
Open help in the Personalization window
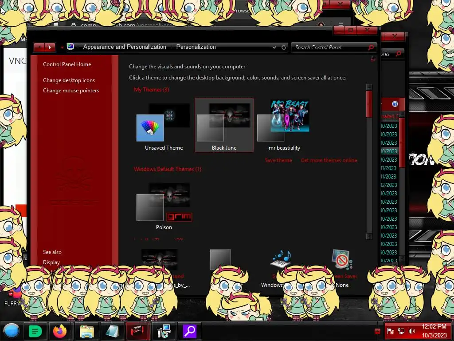tap(373, 59)
